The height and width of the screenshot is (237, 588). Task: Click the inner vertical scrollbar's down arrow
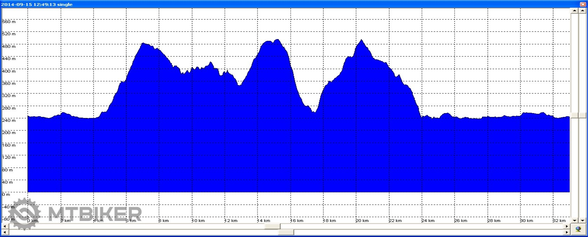click(574, 220)
